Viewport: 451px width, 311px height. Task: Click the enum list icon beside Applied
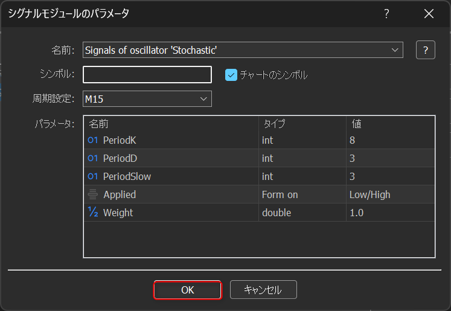[92, 194]
